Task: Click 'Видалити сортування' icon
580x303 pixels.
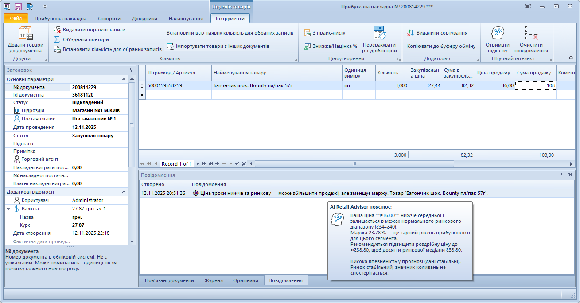Action: pyautogui.click(x=411, y=33)
